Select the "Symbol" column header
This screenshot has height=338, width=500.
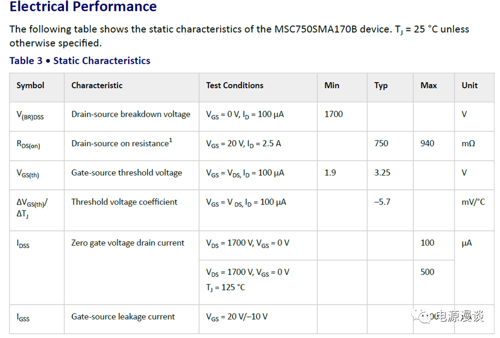click(x=30, y=86)
